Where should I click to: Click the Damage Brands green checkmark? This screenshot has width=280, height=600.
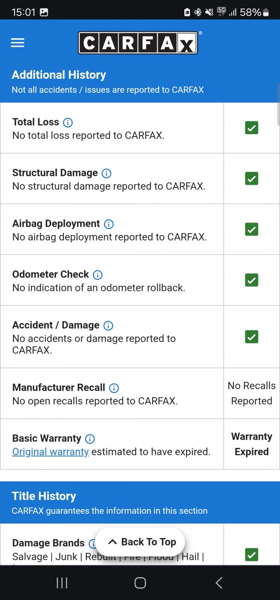click(x=252, y=554)
